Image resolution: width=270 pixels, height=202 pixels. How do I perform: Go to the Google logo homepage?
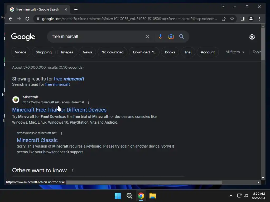pos(23,37)
